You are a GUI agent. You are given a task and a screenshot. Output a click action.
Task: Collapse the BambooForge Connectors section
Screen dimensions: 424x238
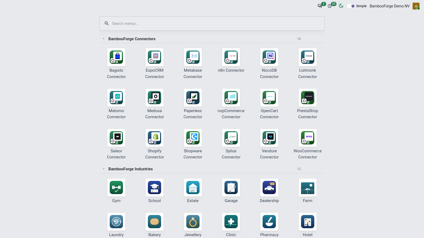(104, 39)
